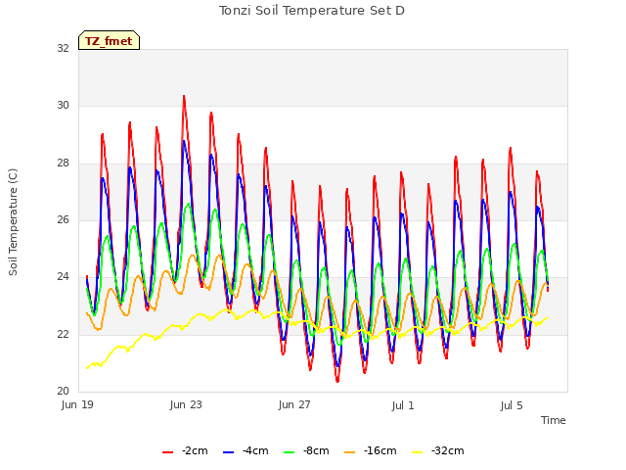Toggle the -4cm series legend entry
This screenshot has width=626, height=470.
(x=246, y=451)
